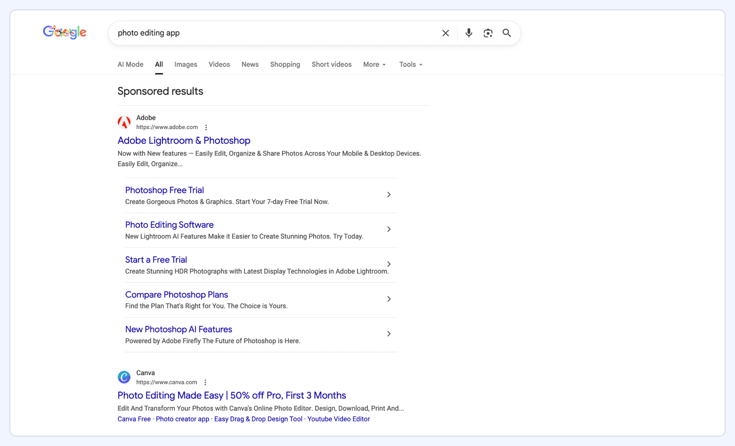
Task: Click the Adobe favicon logo
Action: click(124, 122)
